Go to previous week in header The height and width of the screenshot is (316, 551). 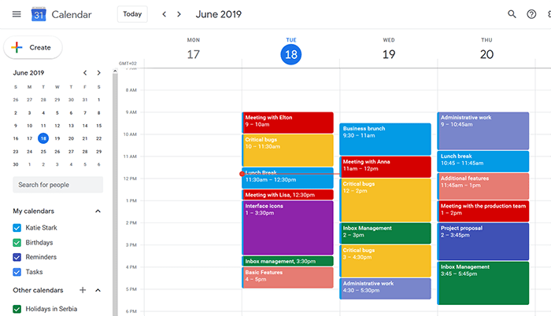coord(164,14)
